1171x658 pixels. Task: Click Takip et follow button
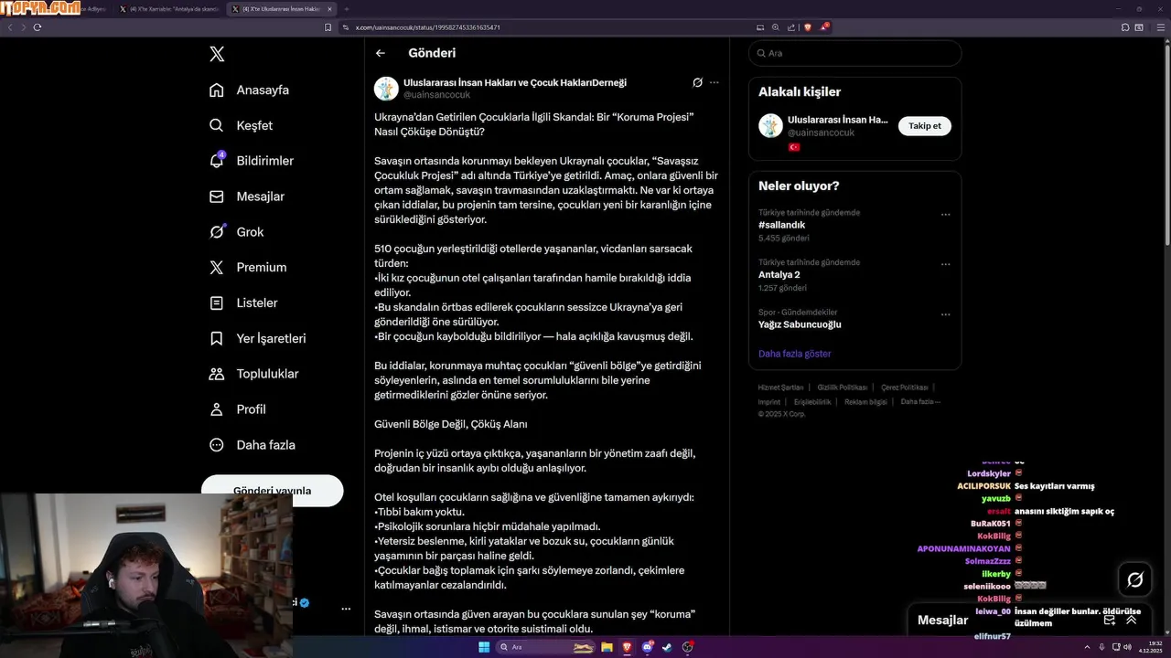[925, 126]
